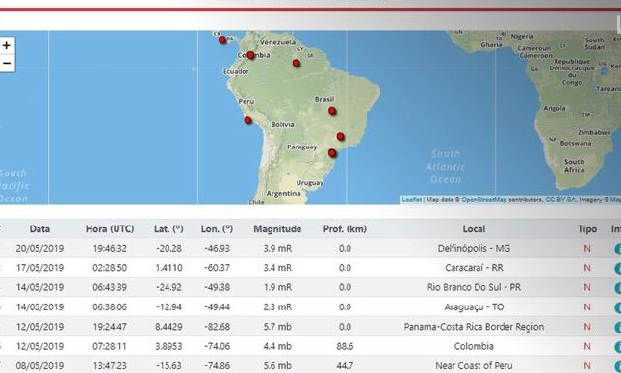Click the red marker below the Brasil label
This screenshot has width=621, height=373.
pos(332,111)
